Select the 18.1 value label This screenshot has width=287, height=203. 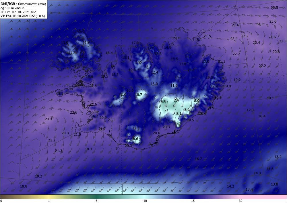click(198, 40)
